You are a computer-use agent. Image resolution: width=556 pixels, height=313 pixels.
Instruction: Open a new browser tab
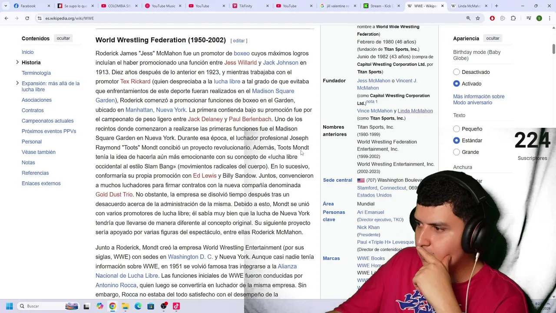(496, 6)
